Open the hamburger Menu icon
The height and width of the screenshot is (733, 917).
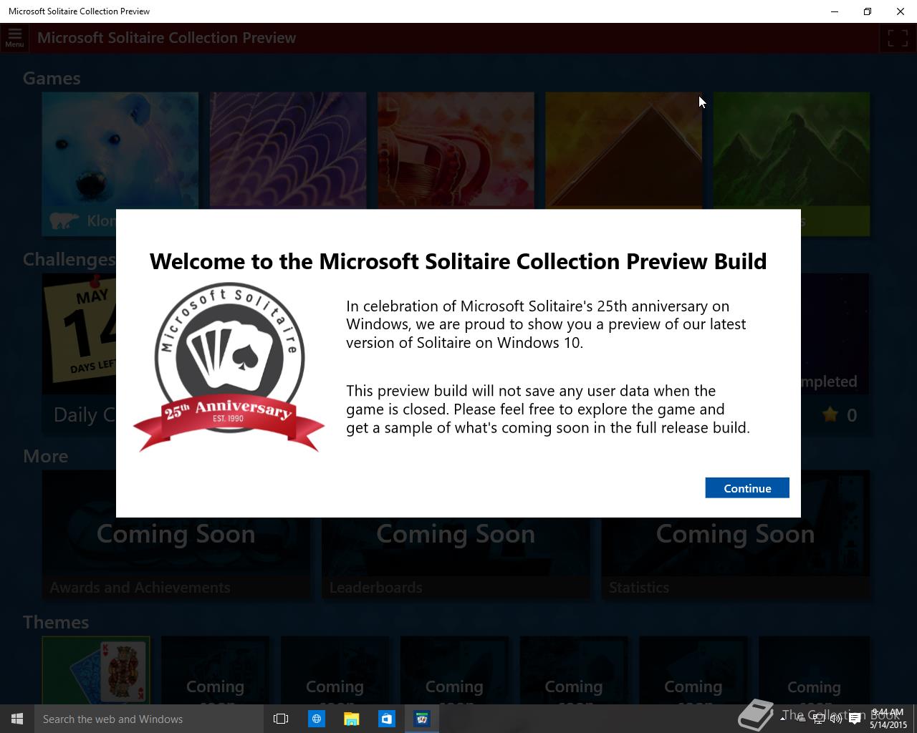14,38
